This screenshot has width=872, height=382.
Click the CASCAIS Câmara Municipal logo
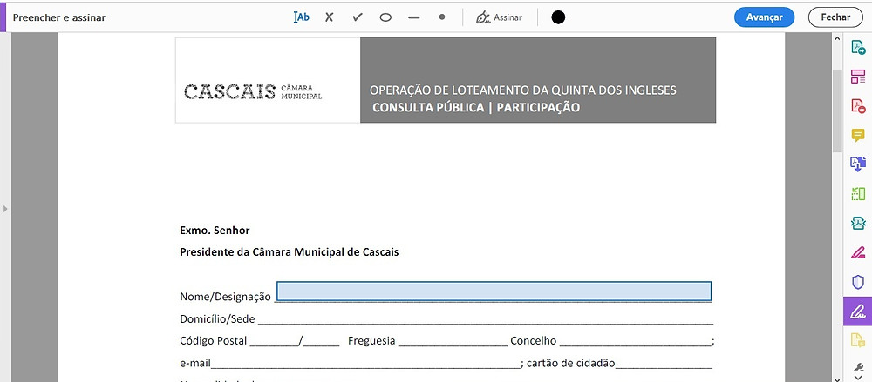pos(253,91)
